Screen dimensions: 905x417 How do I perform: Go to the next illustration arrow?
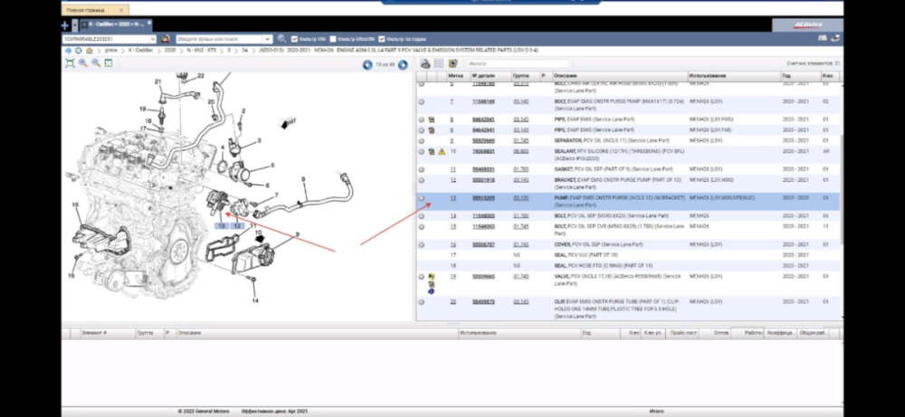click(404, 64)
